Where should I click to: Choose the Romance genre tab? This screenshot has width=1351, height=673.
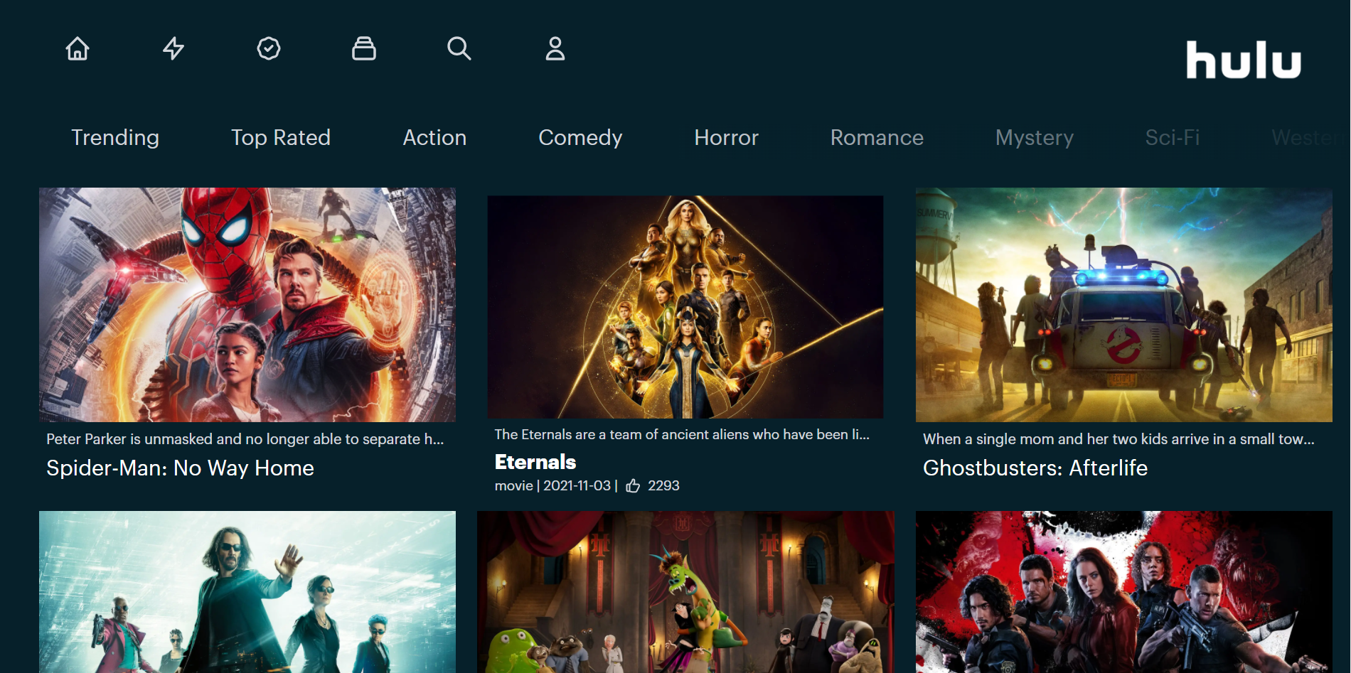(x=877, y=138)
